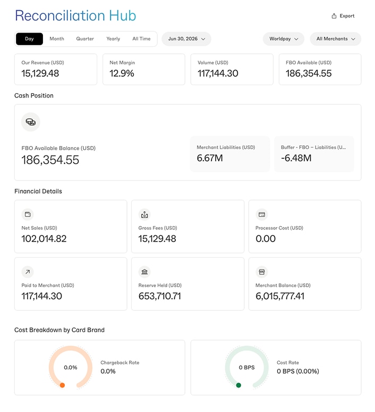Click the FBO Available Balance value 186,354.55
This screenshot has width=375, height=412.
click(x=50, y=160)
